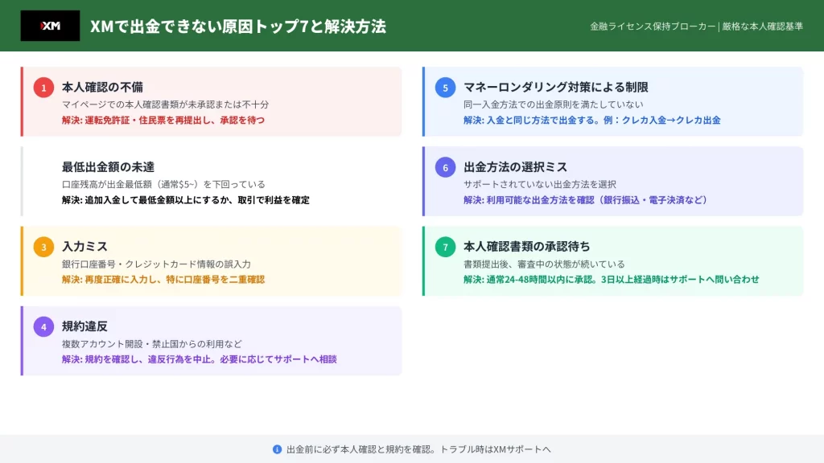This screenshot has height=463, width=824.
Task: Click the 金融ライセンス保持ブローカー text in header
Action: click(653, 27)
